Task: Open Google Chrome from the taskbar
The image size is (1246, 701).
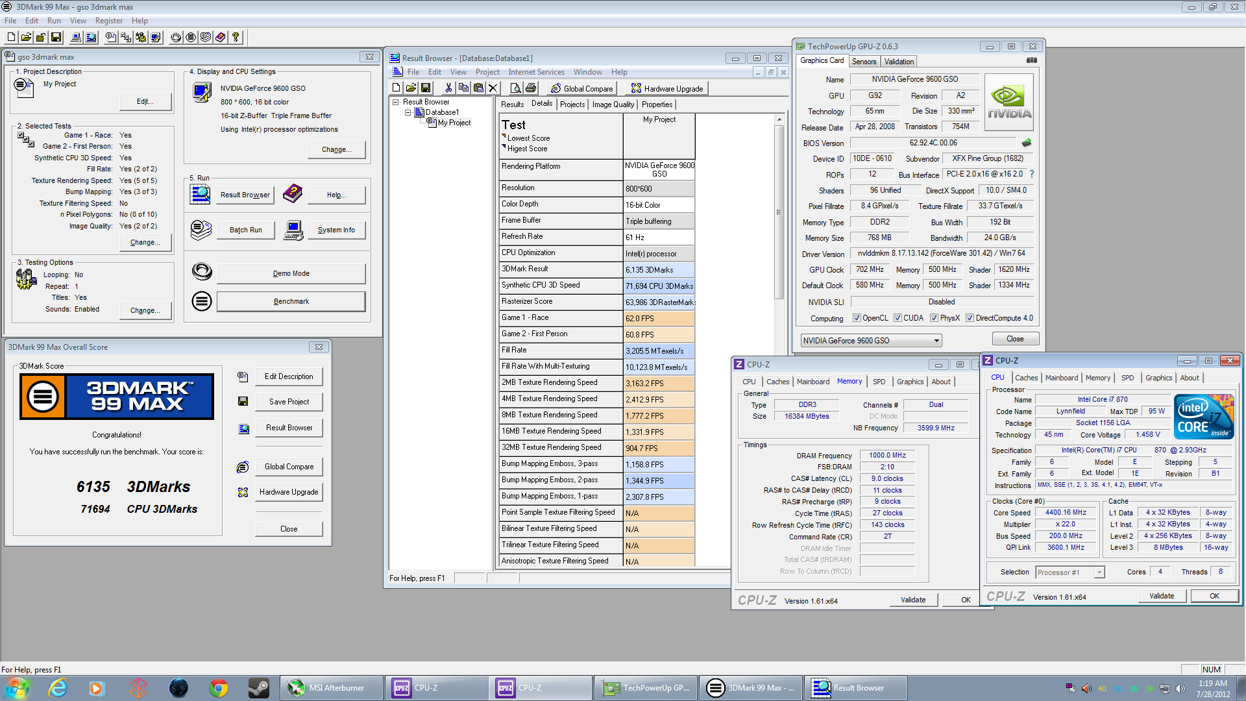Action: tap(219, 688)
